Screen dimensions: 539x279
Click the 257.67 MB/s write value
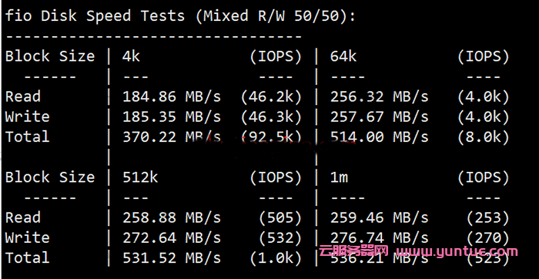[x=380, y=117]
